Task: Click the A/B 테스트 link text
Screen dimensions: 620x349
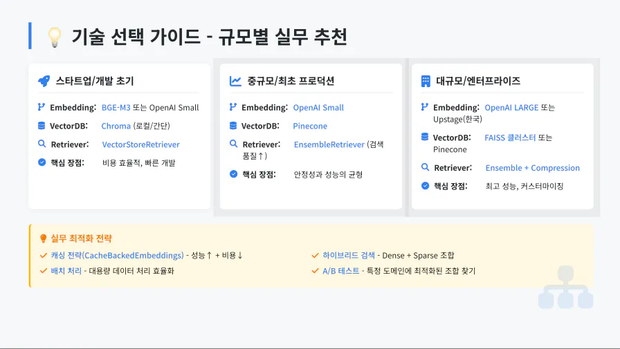Action: tap(341, 271)
